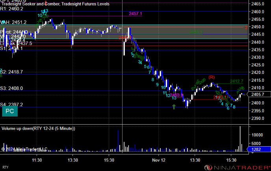The width and height of the screenshot is (271, 171).
Task: Click the Nov 12 date axis label
Action: [x=159, y=160]
